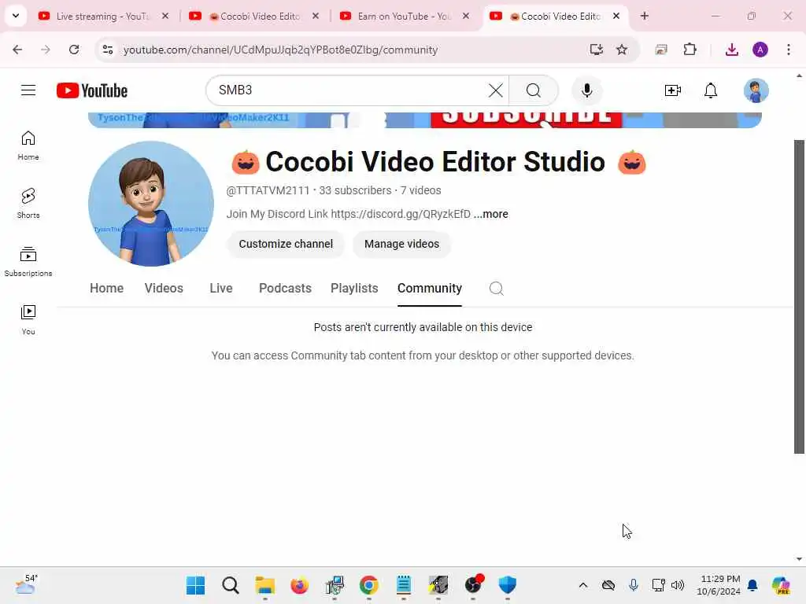Open Chrome downloads
The width and height of the screenshot is (806, 604).
coord(732,50)
